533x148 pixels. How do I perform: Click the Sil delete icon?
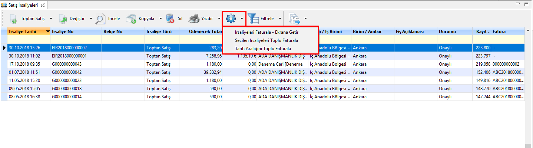(x=171, y=18)
